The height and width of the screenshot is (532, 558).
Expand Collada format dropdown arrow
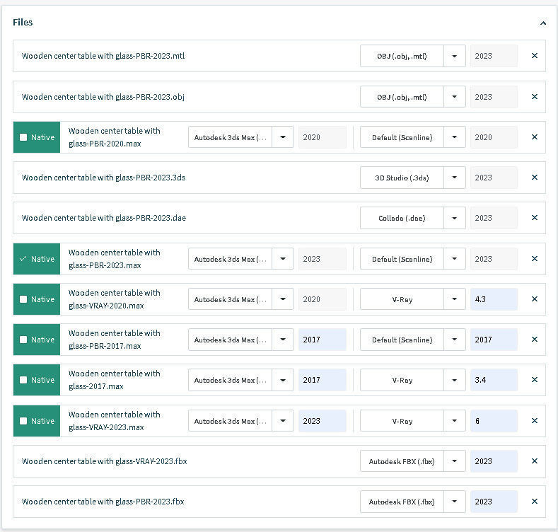click(x=455, y=218)
